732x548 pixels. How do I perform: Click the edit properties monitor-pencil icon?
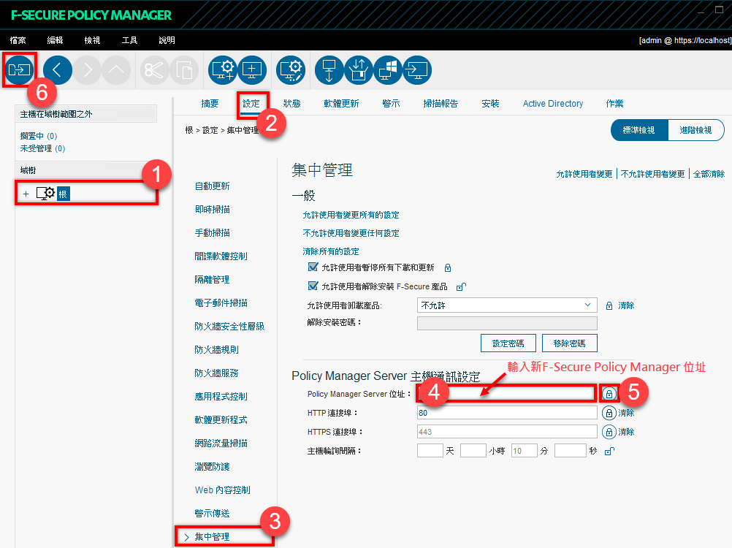[291, 70]
